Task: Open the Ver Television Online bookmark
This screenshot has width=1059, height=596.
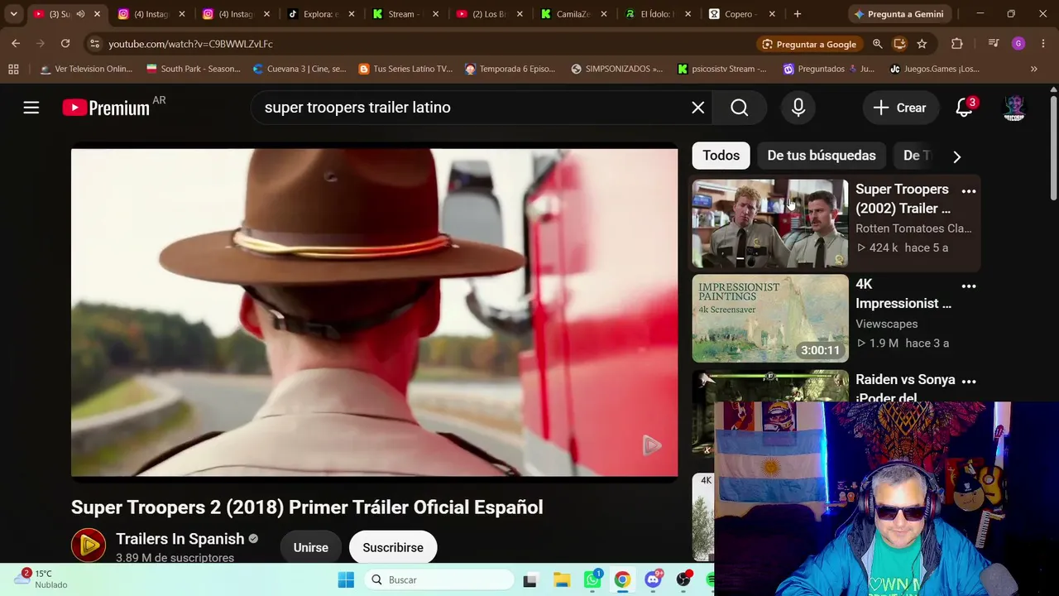Action: tap(86, 69)
